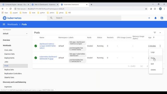Viewport: 167px width, 94px height.
Task: Click Workloads in the breadcrumb
Action: [13, 24]
